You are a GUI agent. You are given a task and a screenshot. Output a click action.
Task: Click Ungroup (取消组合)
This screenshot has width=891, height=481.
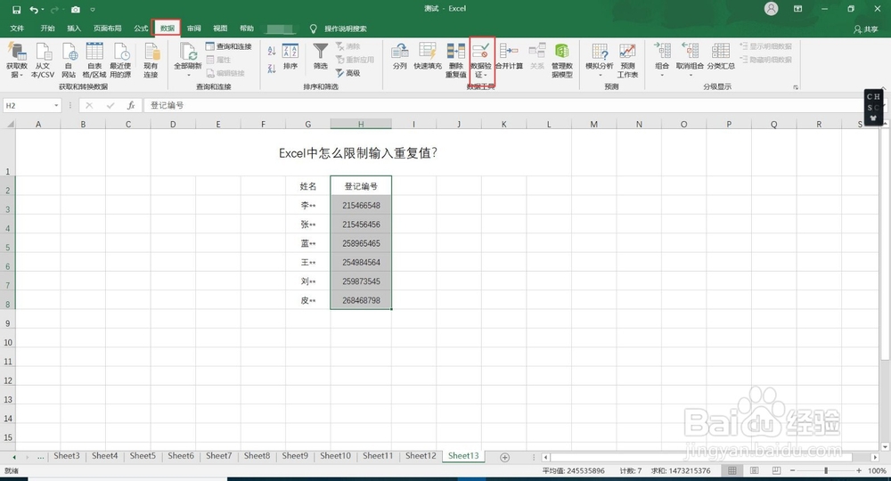coord(690,60)
